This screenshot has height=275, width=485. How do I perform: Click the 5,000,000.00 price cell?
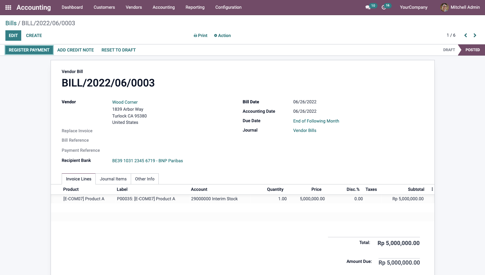[x=312, y=199]
